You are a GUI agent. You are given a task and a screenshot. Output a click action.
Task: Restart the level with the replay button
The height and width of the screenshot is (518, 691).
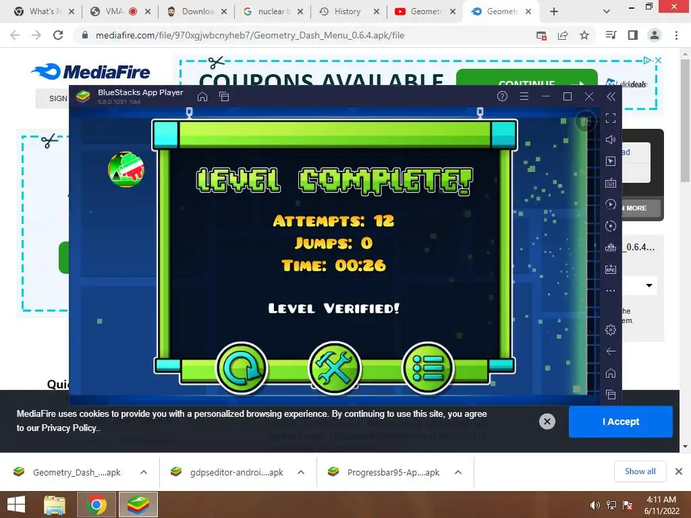242,368
